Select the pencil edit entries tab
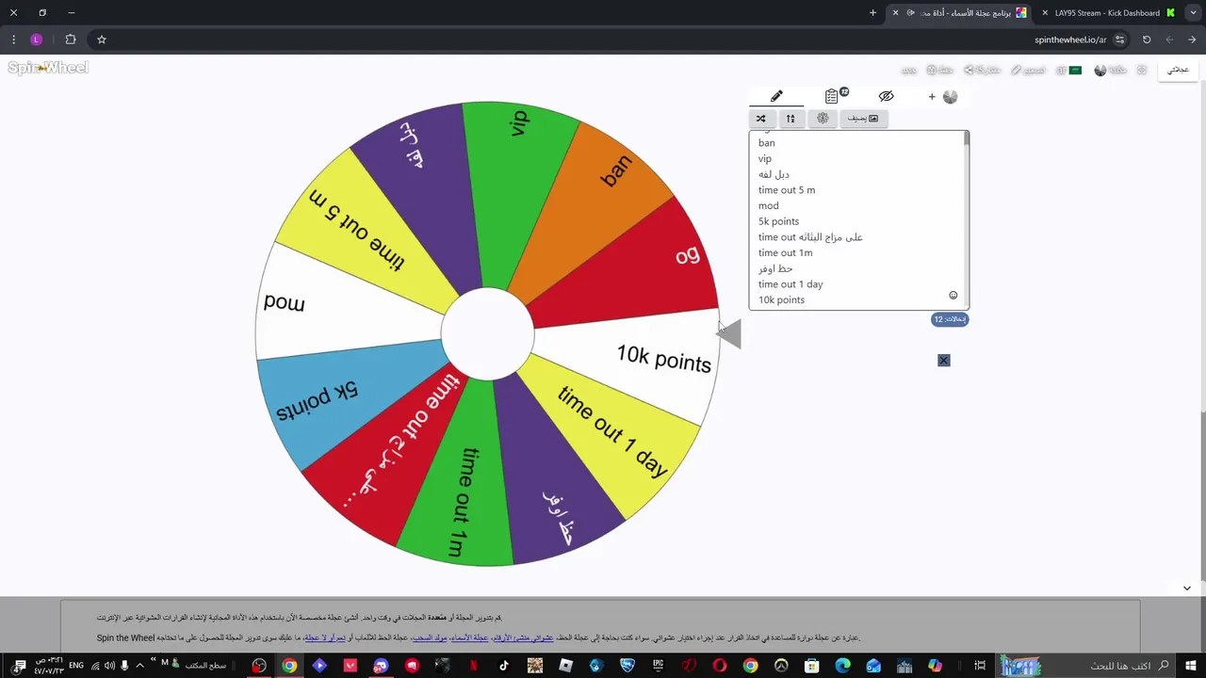This screenshot has height=678, width=1206. click(x=776, y=96)
